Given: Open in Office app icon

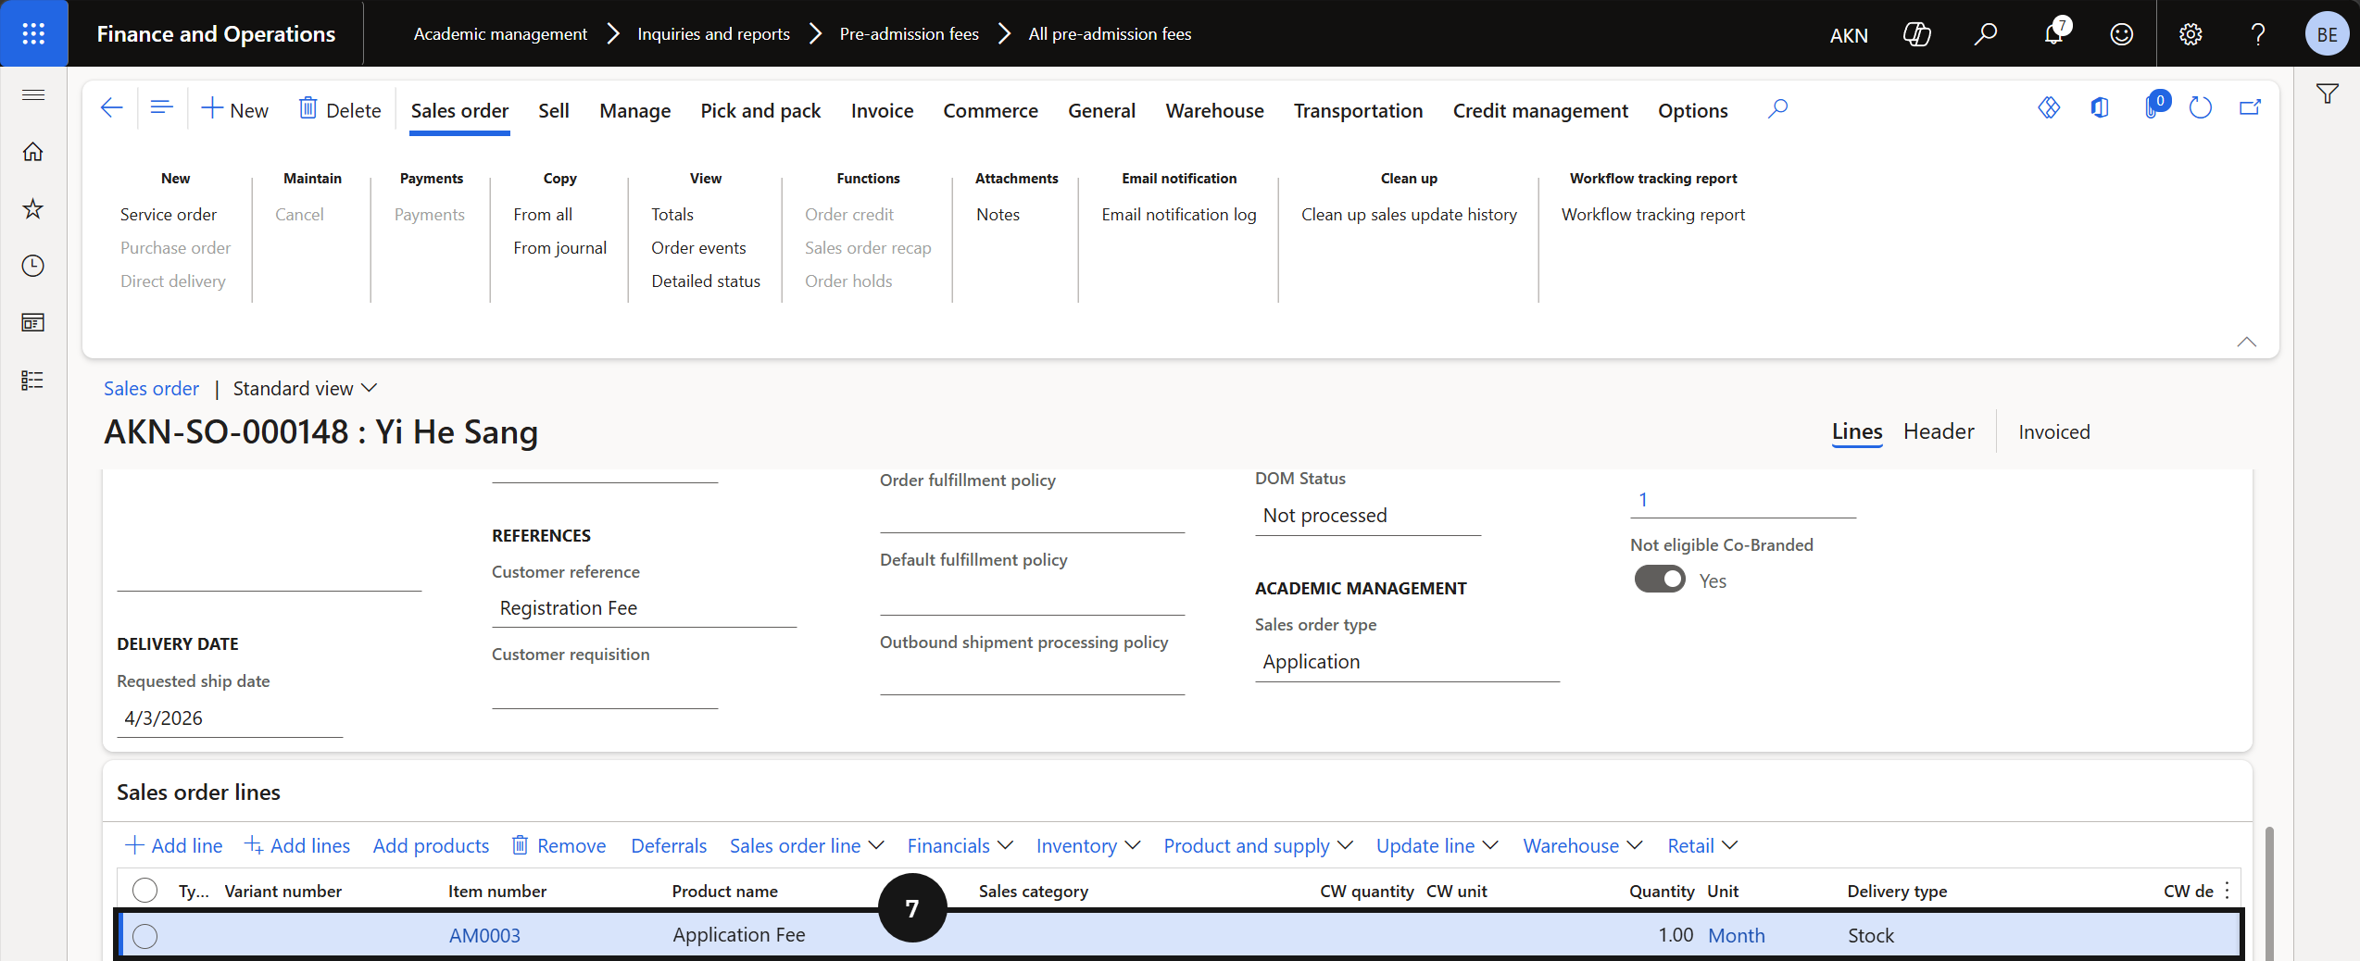Looking at the screenshot, I should pyautogui.click(x=2100, y=108).
